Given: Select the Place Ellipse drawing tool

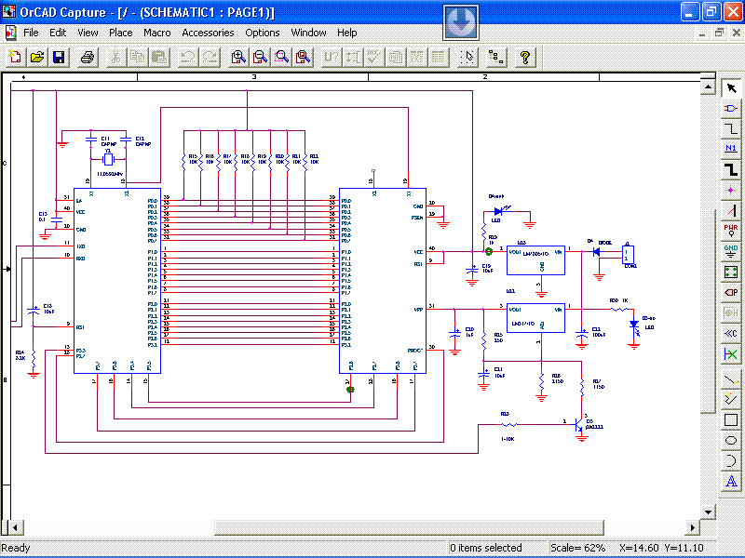Looking at the screenshot, I should pyautogui.click(x=732, y=440).
